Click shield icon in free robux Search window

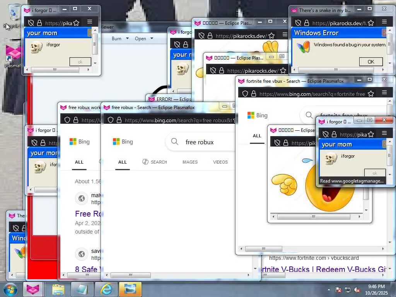(110, 120)
